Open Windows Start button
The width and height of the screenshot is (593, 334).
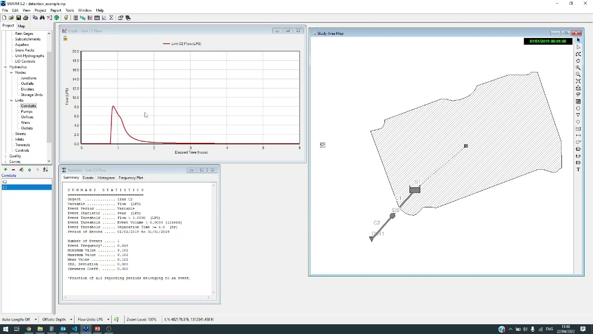5,329
